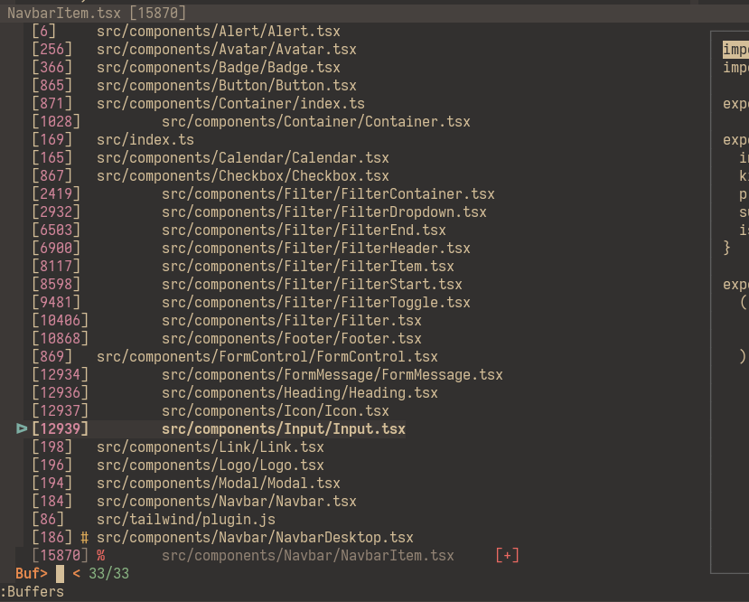Select buffer src/components/Icon/Icon.tsx

click(x=276, y=411)
